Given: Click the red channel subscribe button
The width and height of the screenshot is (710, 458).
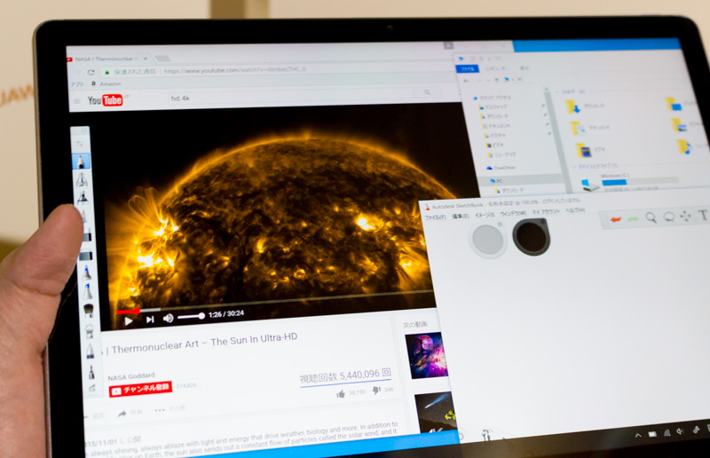Looking at the screenshot, I should [x=140, y=389].
